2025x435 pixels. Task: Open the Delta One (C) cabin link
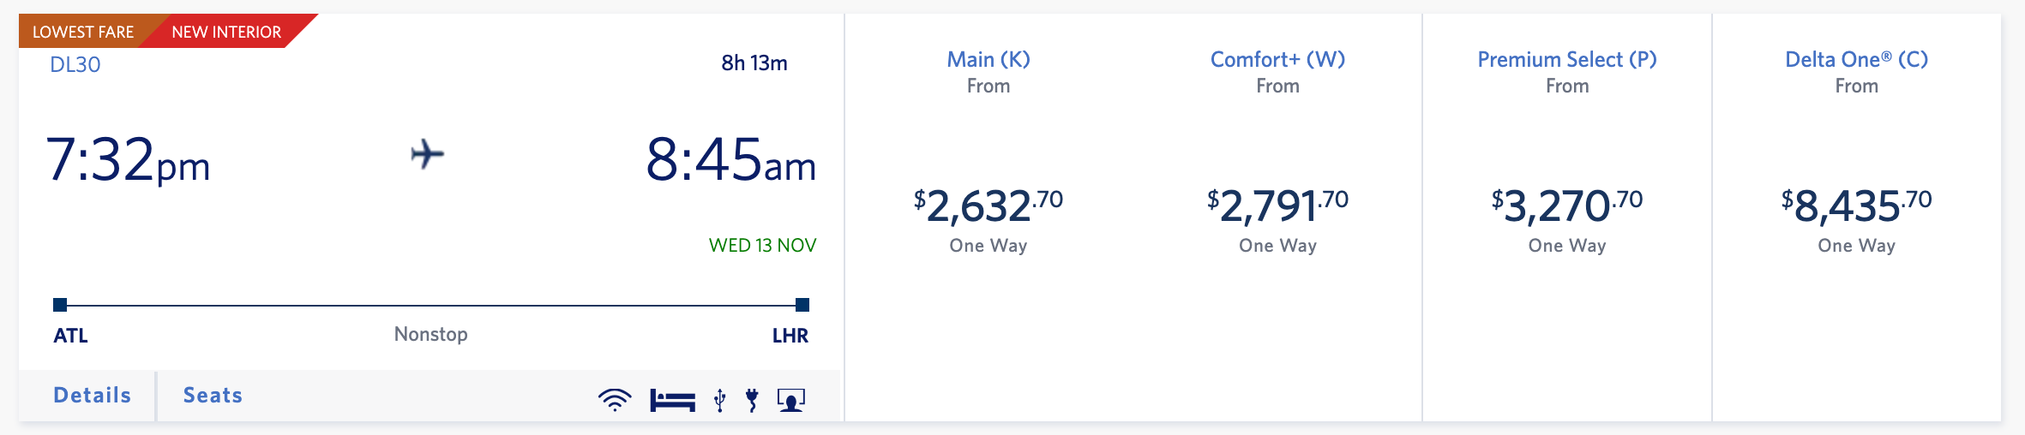1856,59
